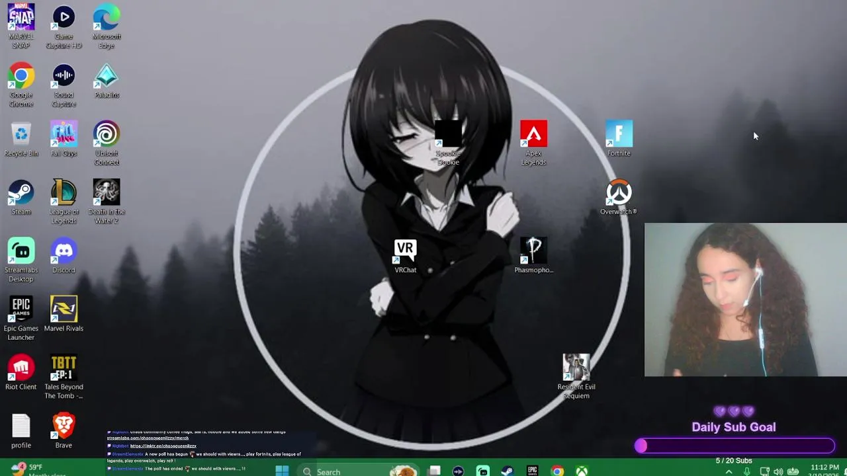Click the Daily Sub Goal progress bar
Image resolution: width=847 pixels, height=476 pixels.
[x=735, y=446]
